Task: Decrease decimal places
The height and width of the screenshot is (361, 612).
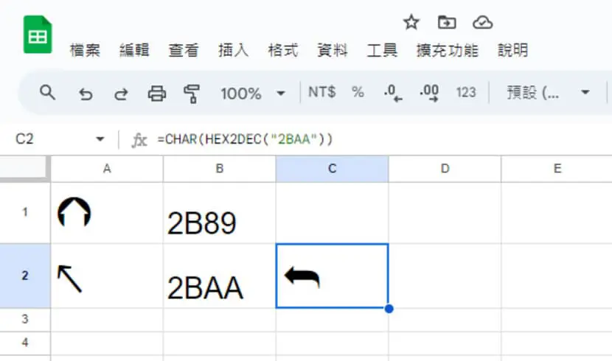Action: (393, 93)
